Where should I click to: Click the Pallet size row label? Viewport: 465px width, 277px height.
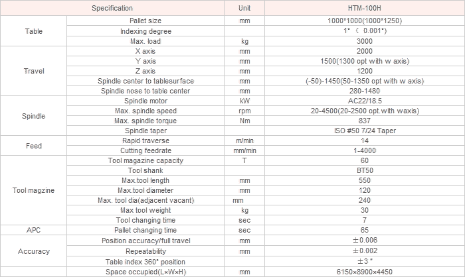145,21
